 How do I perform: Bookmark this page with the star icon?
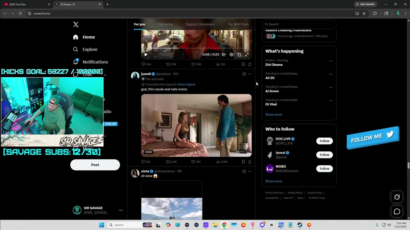pyautogui.click(x=364, y=13)
